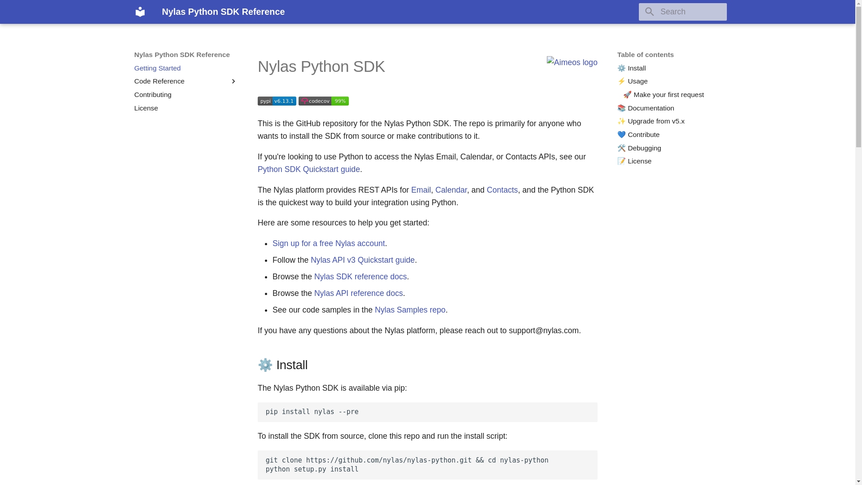Viewport: 862px width, 485px height.
Task: Open License page in sidebar
Action: click(146, 108)
